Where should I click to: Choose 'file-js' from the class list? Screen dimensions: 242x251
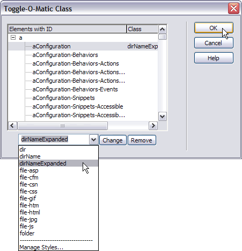pyautogui.click(x=58, y=226)
